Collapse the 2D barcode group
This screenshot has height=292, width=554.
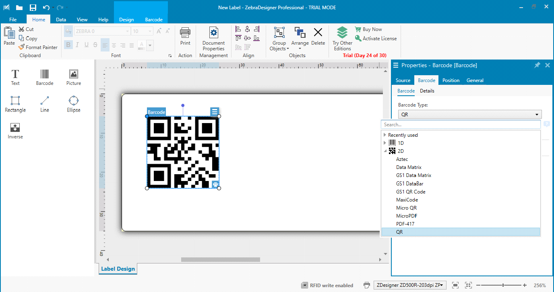tap(385, 151)
